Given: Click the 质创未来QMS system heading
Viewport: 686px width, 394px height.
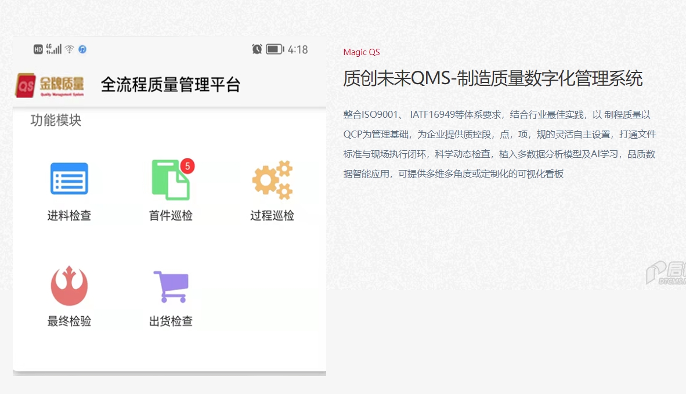Looking at the screenshot, I should tap(493, 78).
